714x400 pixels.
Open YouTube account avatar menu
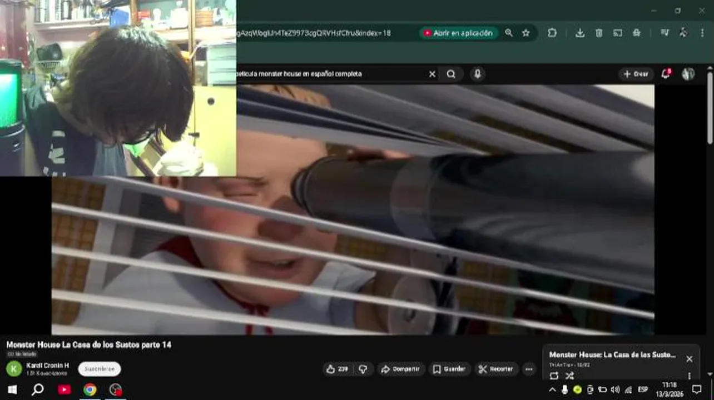[x=688, y=74]
